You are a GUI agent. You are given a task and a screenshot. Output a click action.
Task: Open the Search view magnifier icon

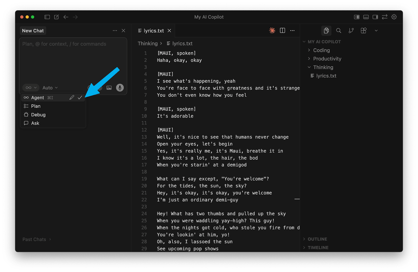[x=339, y=31]
